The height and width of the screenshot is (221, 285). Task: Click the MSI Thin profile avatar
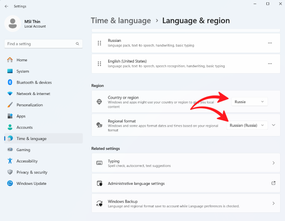coord(13,24)
